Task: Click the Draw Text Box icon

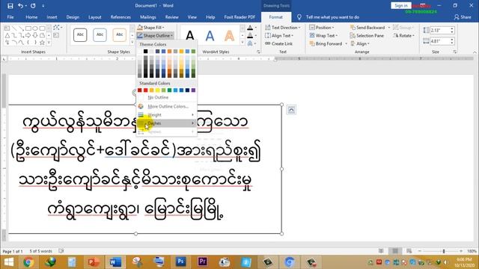Action: (x=56, y=35)
